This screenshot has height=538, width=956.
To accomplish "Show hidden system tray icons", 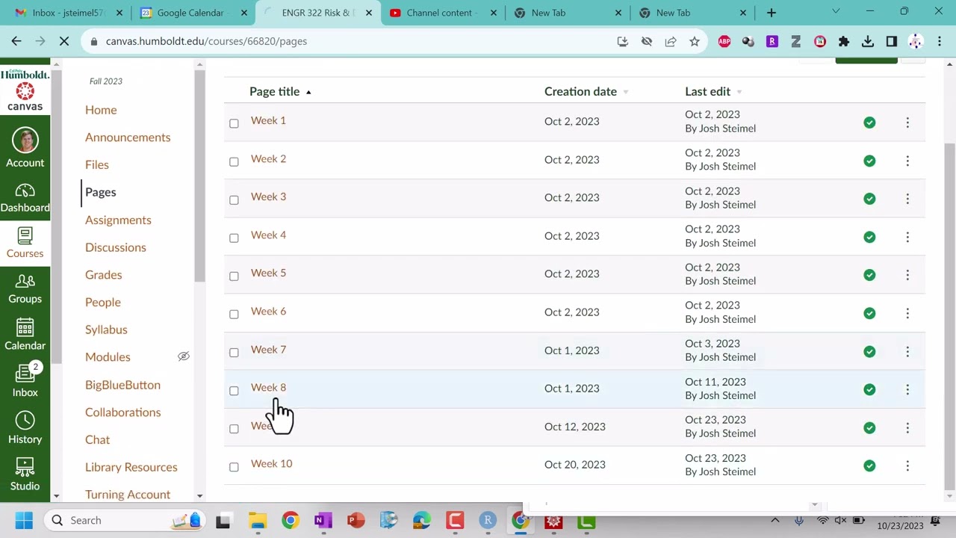I will tap(775, 520).
